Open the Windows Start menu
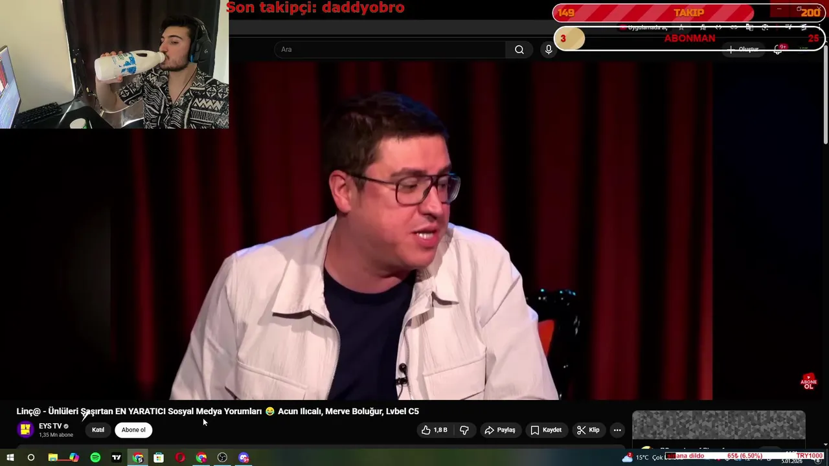Screen dimensions: 829x466 click(x=10, y=458)
